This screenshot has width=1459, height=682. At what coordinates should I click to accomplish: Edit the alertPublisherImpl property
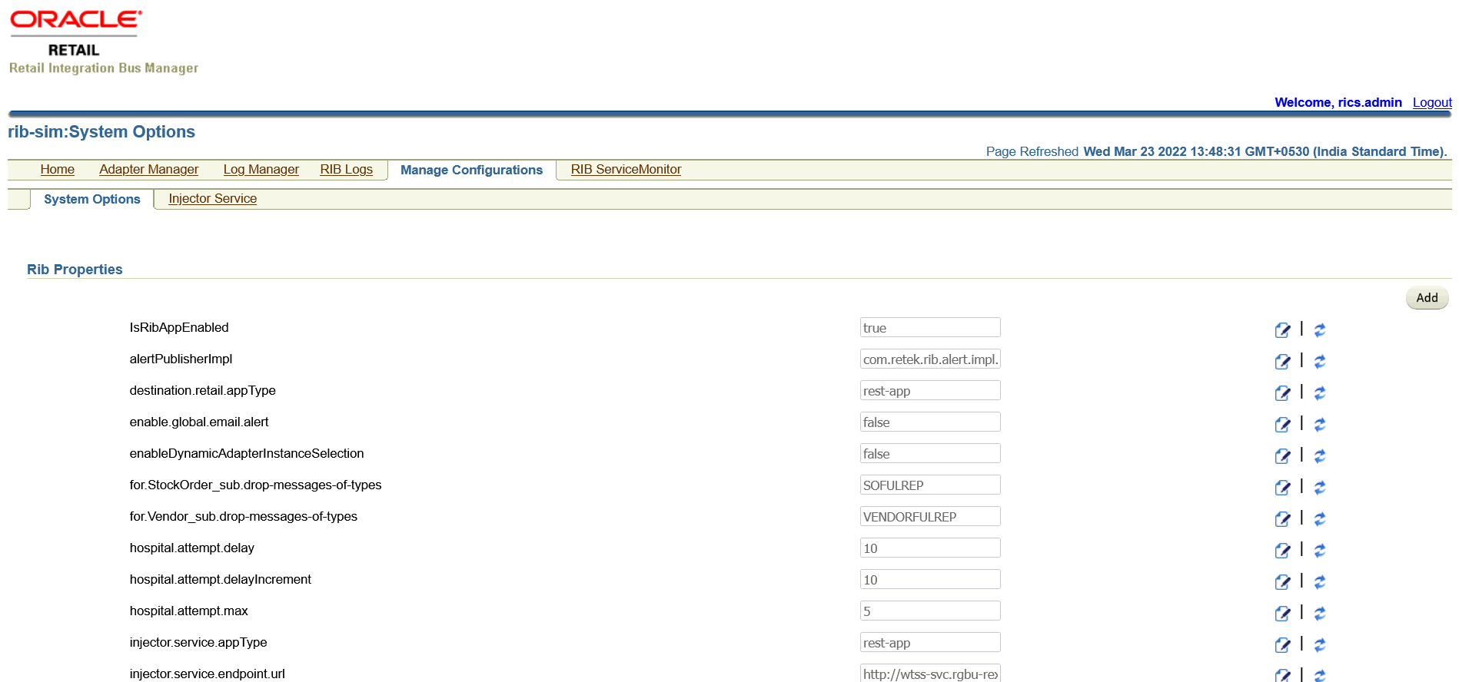click(1282, 362)
